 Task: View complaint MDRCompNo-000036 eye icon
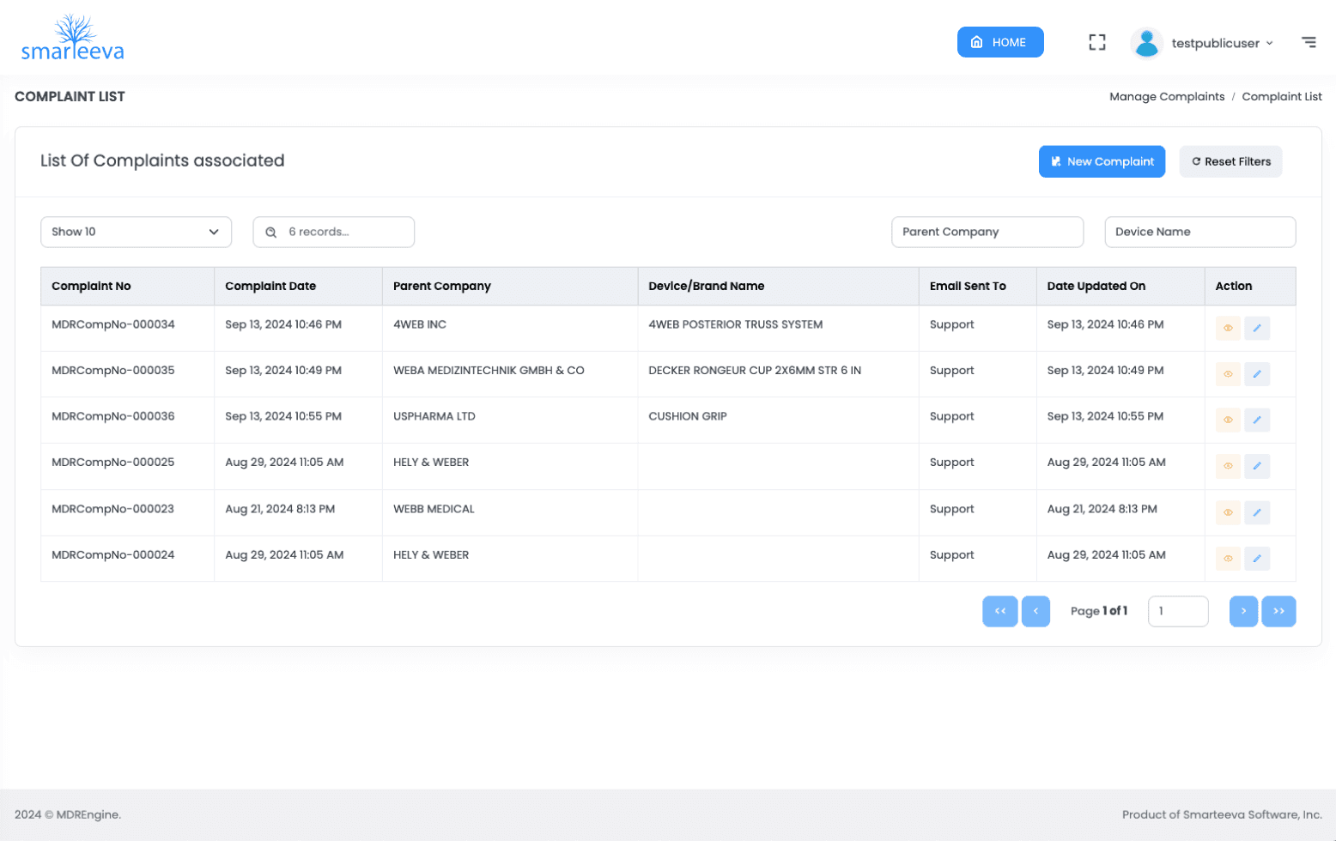(x=1228, y=420)
